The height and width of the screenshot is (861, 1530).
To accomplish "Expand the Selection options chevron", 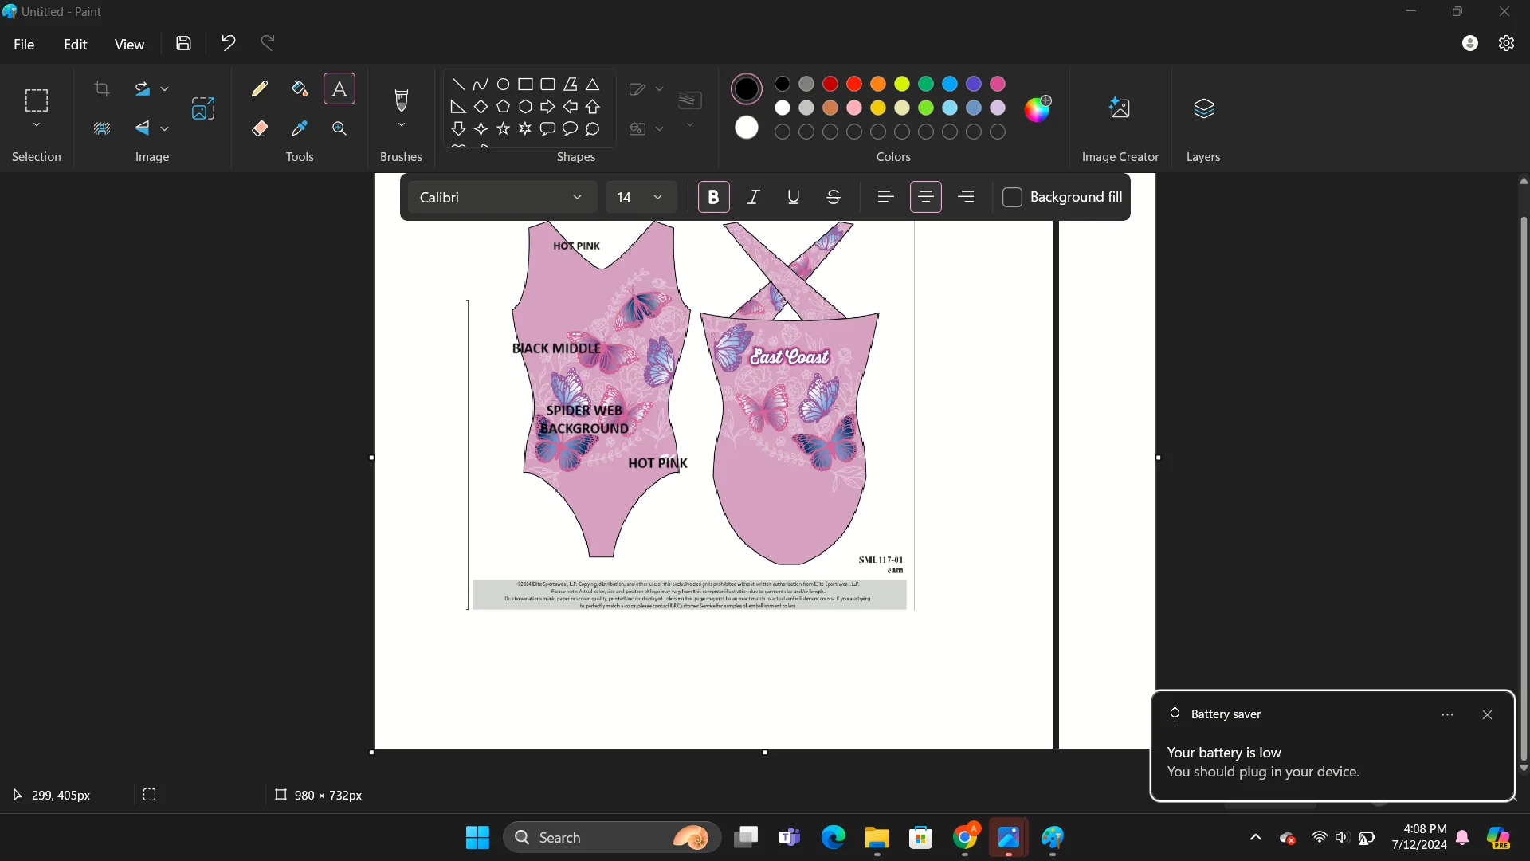I will [37, 125].
